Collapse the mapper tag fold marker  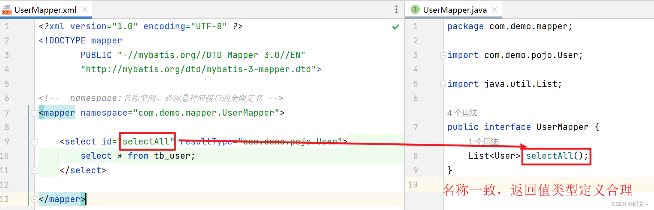coord(34,113)
